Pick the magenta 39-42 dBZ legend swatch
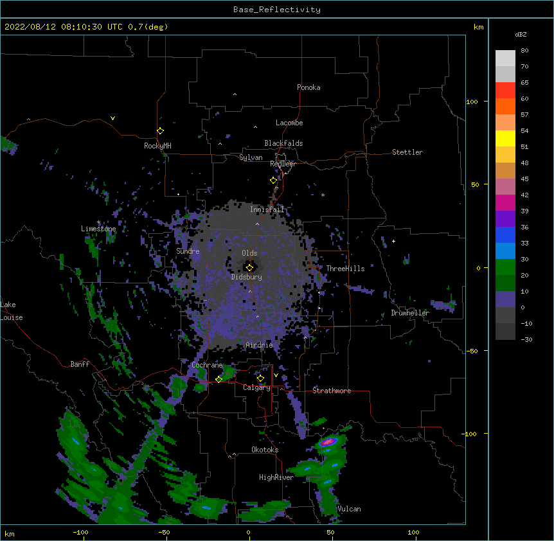The image size is (554, 541). pos(505,202)
